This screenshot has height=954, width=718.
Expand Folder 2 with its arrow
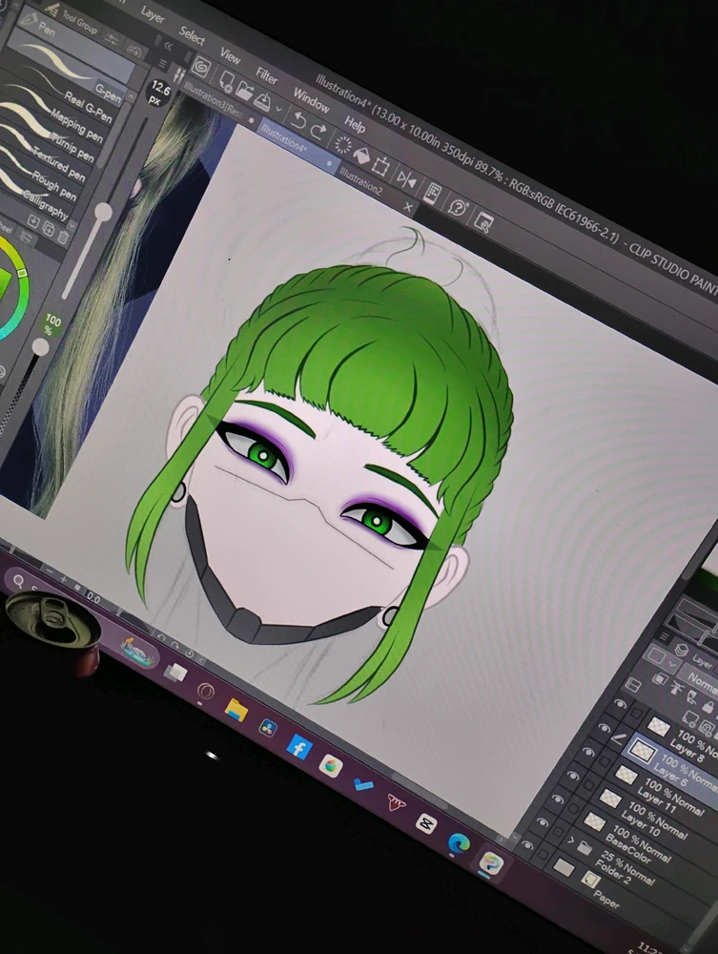click(570, 839)
